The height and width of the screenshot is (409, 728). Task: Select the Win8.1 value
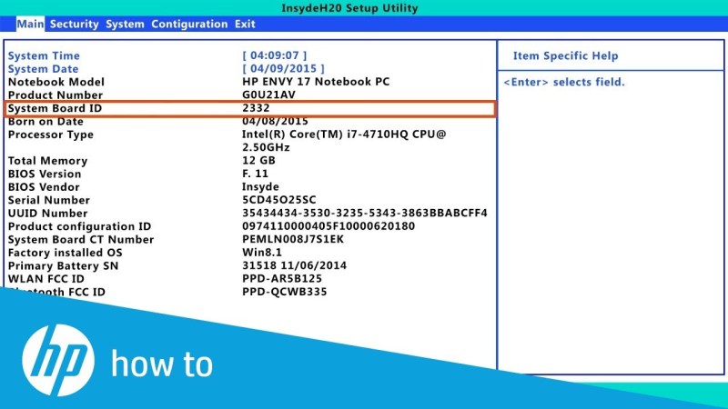[x=262, y=253]
